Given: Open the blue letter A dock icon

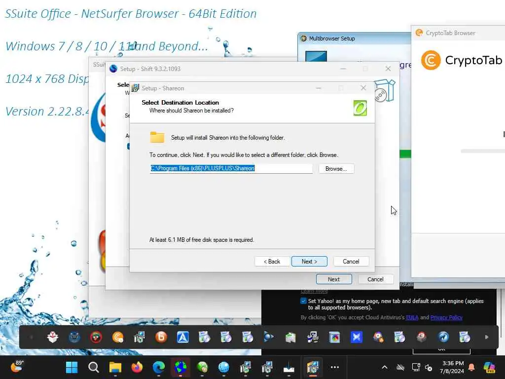Looking at the screenshot, I should pyautogui.click(x=182, y=337).
